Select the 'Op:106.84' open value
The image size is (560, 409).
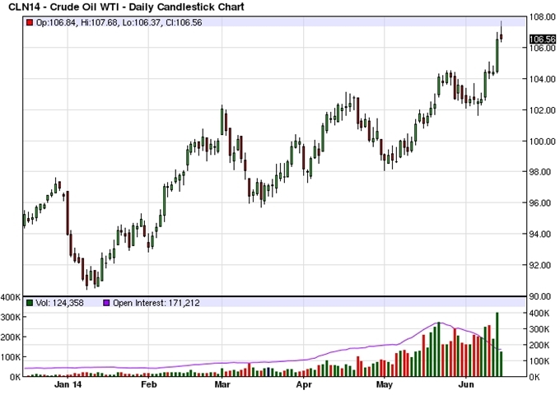click(56, 22)
